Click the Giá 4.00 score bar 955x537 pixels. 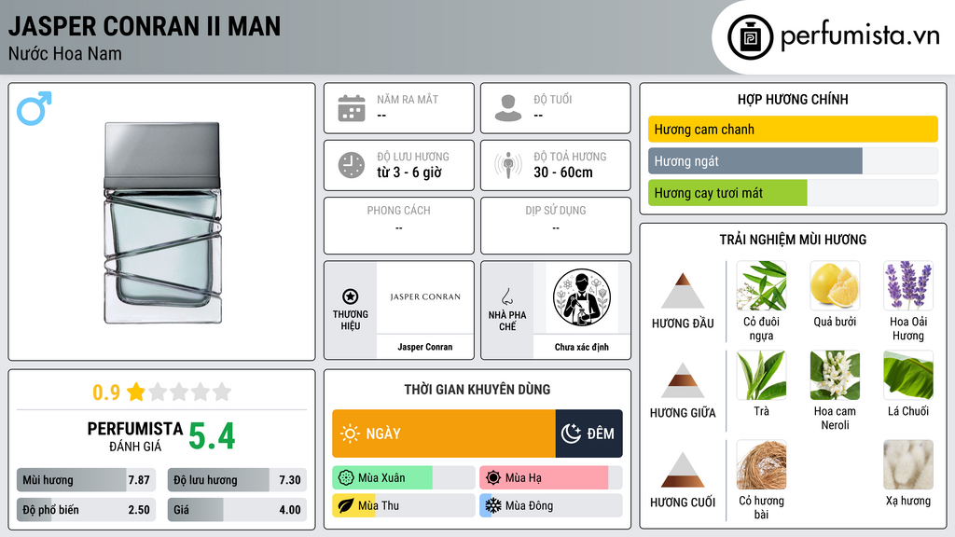(x=237, y=510)
